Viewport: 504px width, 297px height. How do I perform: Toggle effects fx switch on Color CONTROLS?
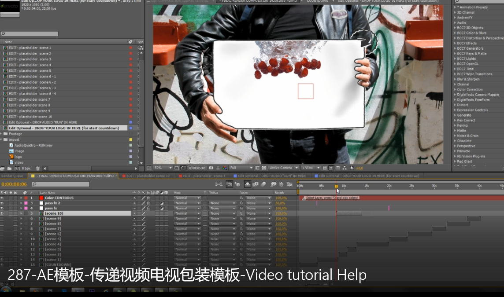(148, 198)
